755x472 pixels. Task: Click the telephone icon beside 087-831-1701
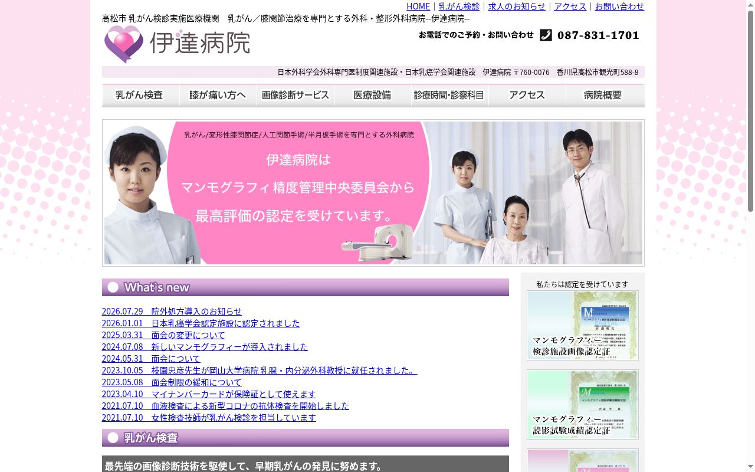pyautogui.click(x=546, y=35)
